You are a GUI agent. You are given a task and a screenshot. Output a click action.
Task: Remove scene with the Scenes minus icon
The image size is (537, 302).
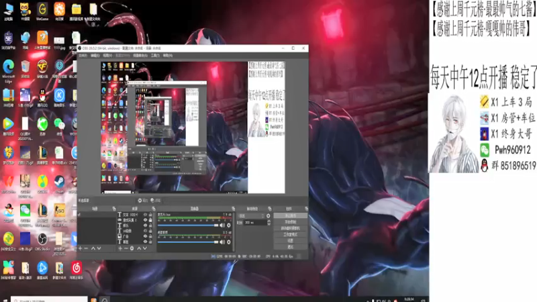point(87,248)
